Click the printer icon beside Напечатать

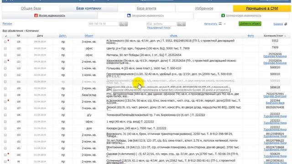[220, 24]
